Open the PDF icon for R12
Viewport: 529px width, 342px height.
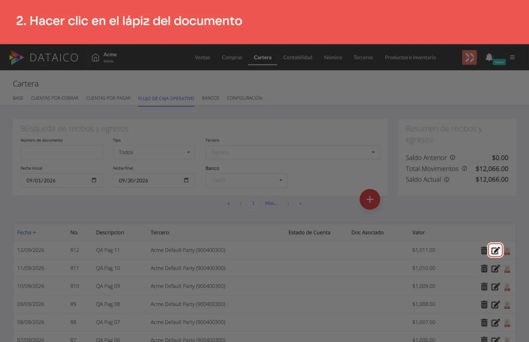pos(507,251)
